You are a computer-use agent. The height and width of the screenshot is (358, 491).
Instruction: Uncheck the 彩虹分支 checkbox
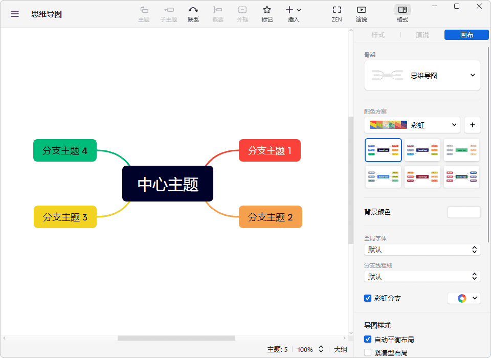368,298
